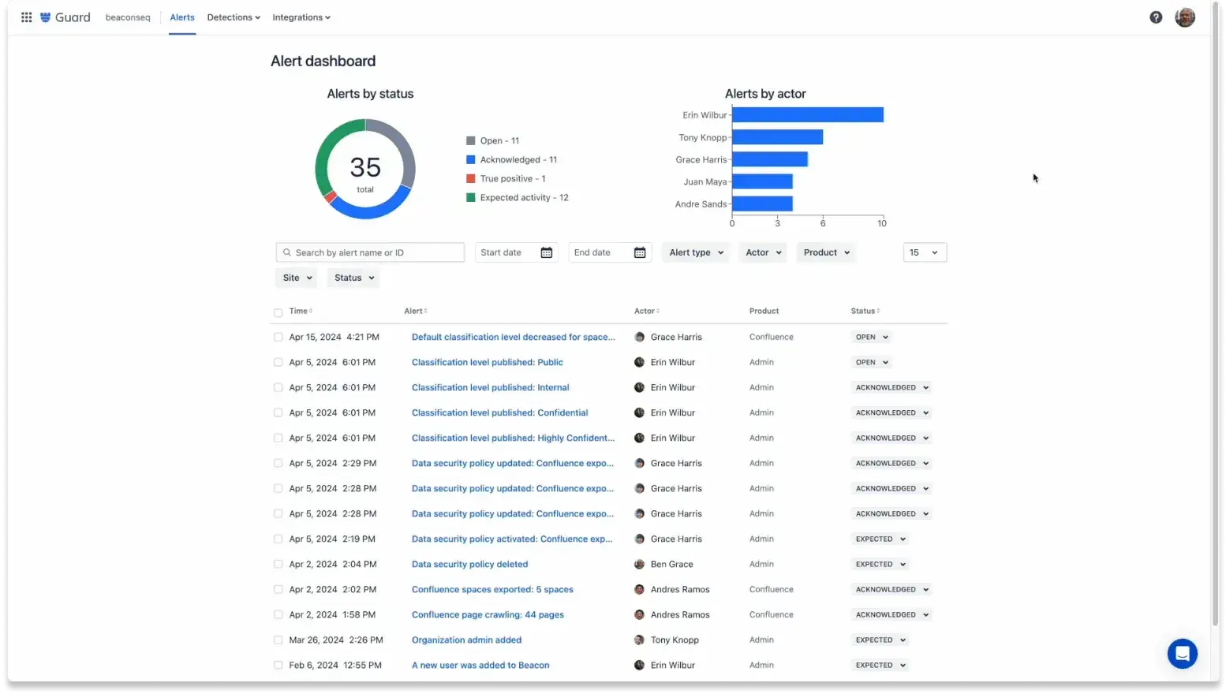This screenshot has height=694, width=1226.
Task: Click the search magnifier icon
Action: [x=287, y=252]
